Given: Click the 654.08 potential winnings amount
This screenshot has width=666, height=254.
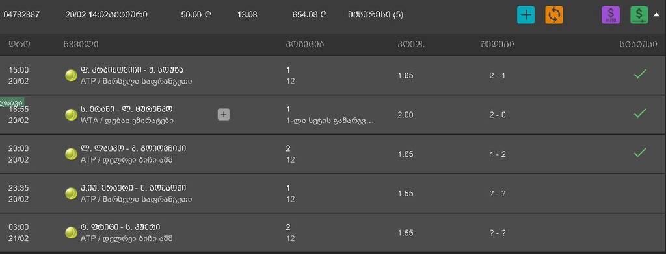Looking at the screenshot, I should coord(310,15).
